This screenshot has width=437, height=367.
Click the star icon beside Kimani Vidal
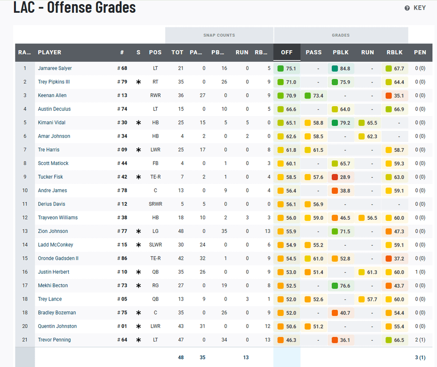[x=138, y=122]
